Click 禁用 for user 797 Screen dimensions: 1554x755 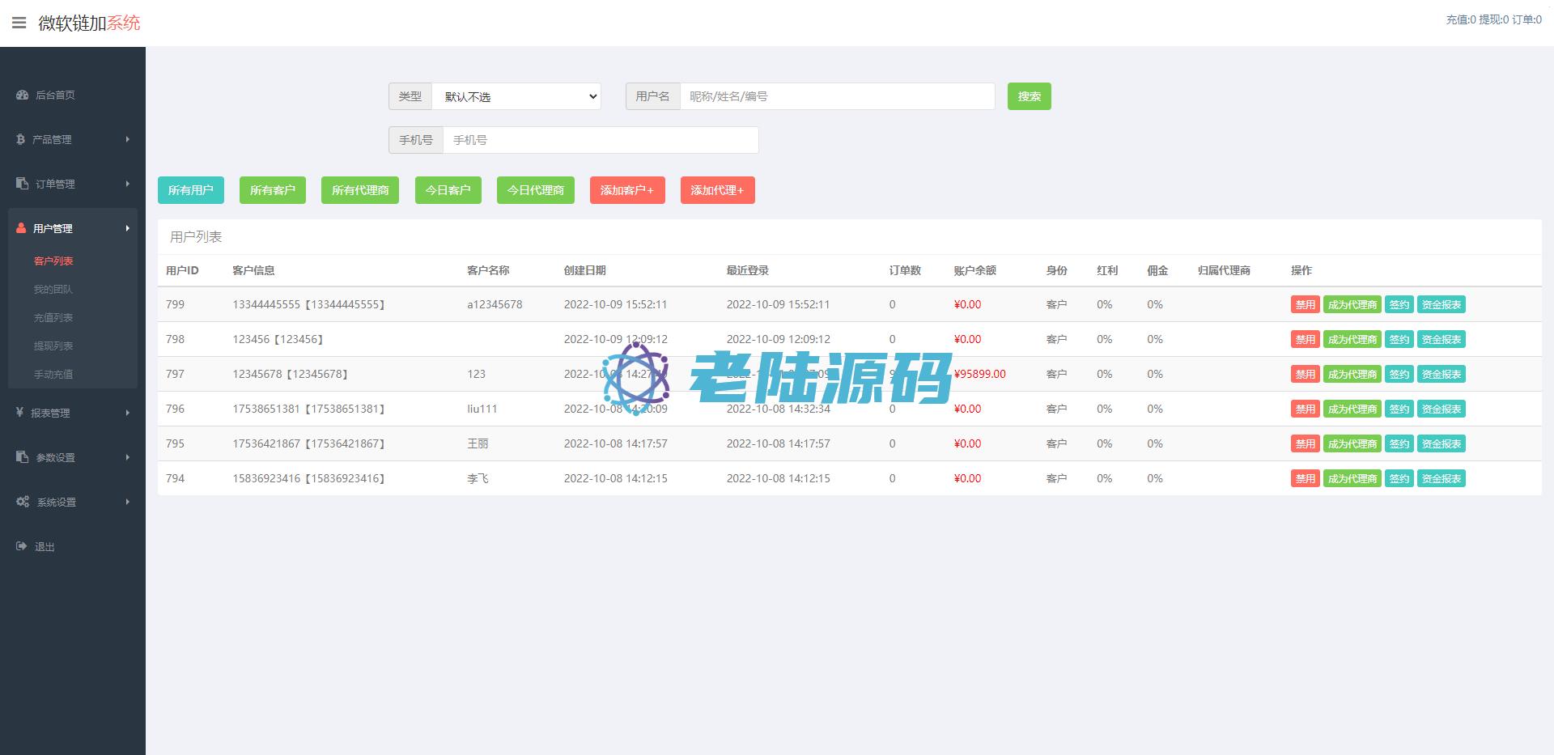pos(1305,374)
